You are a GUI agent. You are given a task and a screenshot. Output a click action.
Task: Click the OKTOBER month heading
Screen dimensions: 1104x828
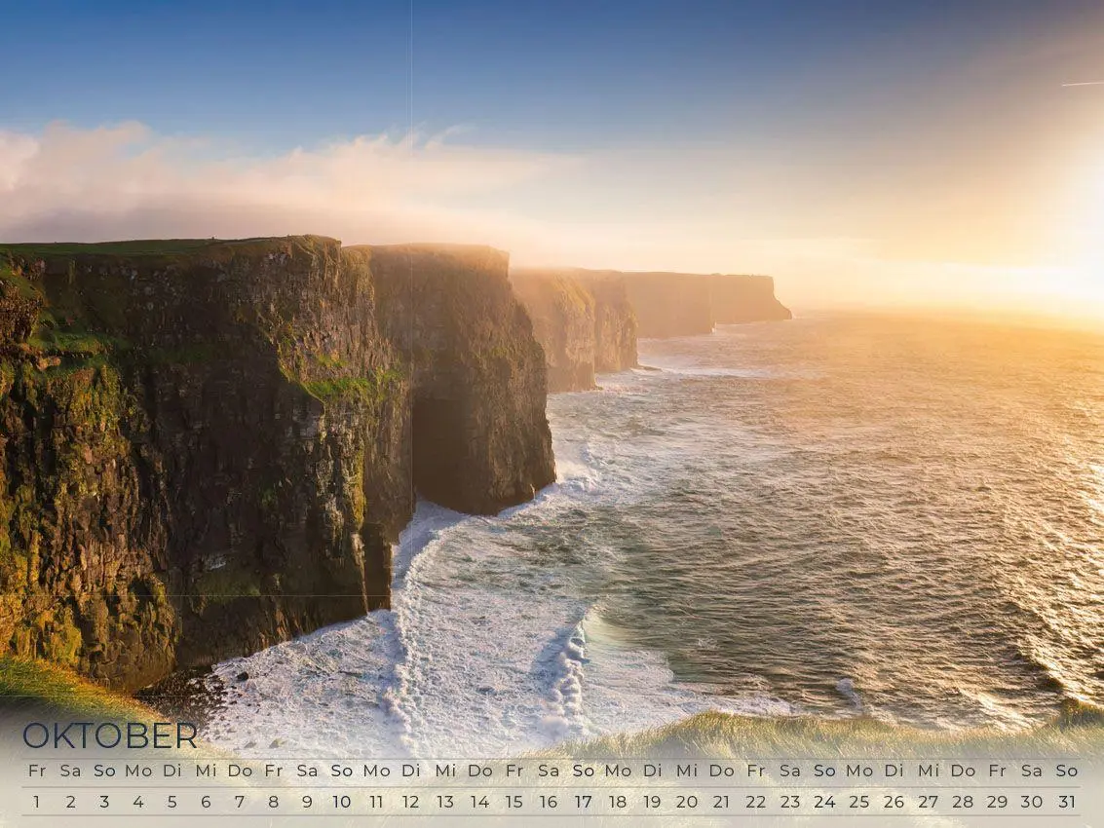110,735
